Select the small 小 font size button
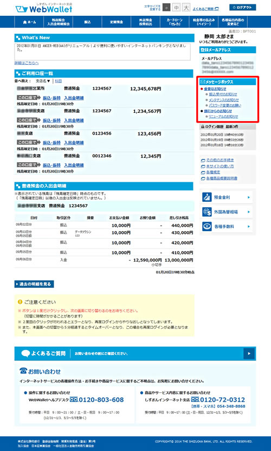The image size is (271, 451). [x=166, y=8]
